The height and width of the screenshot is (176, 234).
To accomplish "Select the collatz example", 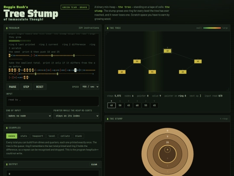I will (65, 136).
